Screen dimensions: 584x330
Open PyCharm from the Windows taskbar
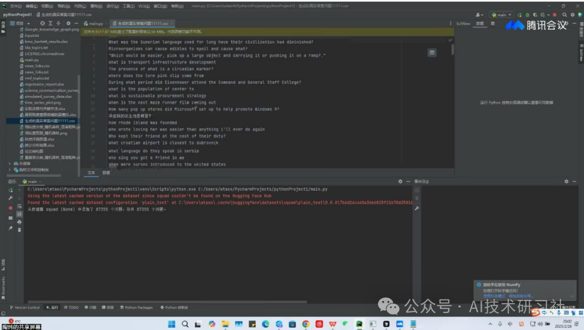360,324
